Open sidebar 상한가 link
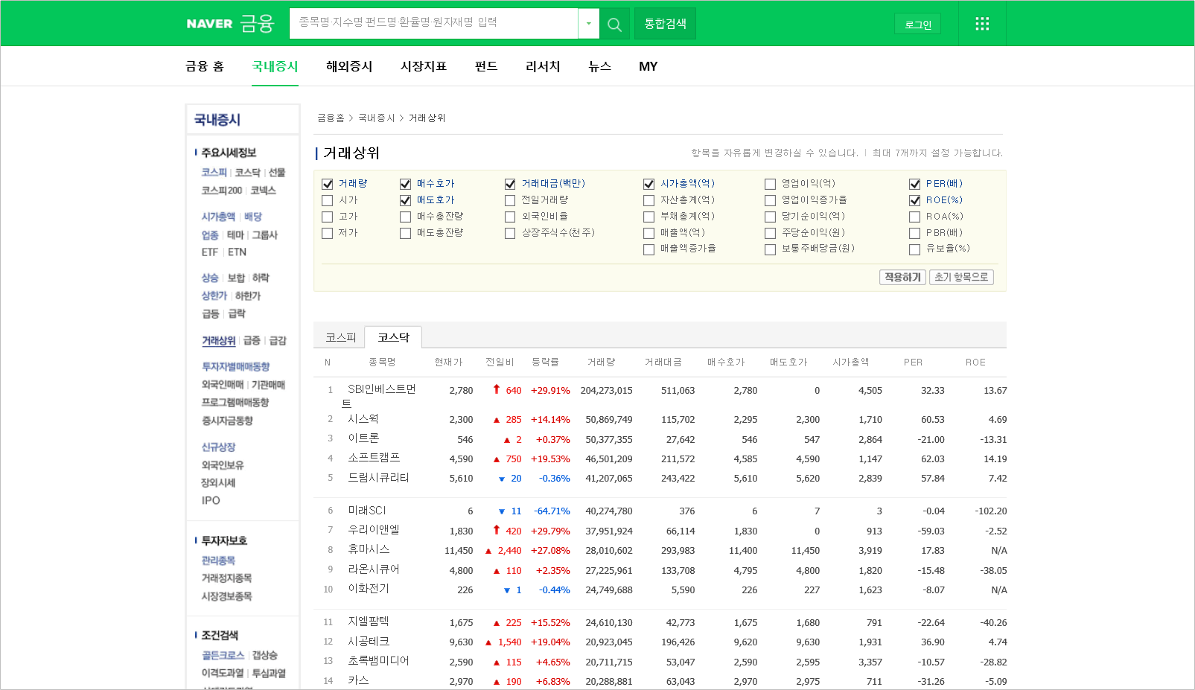Screen dimensions: 1195x690 coord(214,296)
